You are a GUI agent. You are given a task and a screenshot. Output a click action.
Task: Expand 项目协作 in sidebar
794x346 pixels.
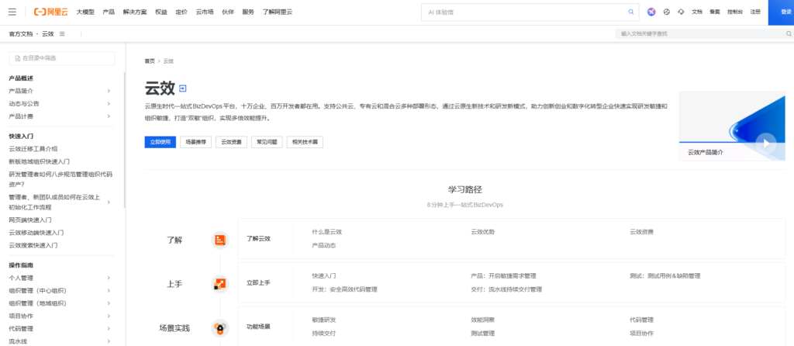point(109,316)
